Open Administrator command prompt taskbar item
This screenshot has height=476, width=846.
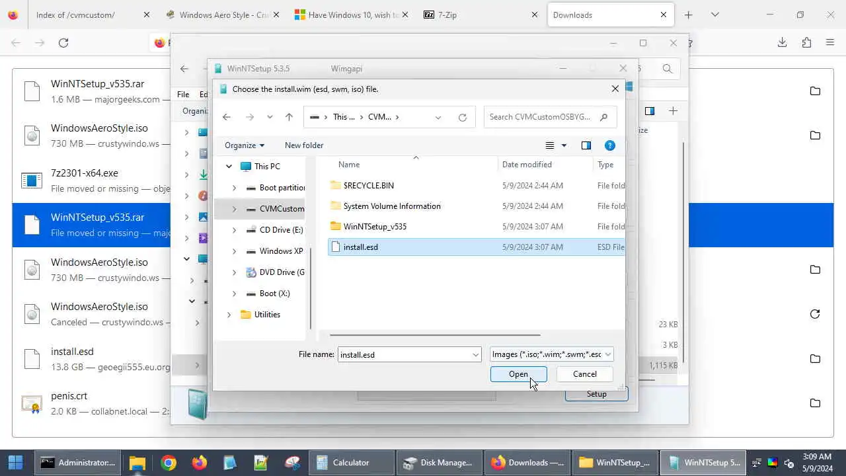point(77,463)
